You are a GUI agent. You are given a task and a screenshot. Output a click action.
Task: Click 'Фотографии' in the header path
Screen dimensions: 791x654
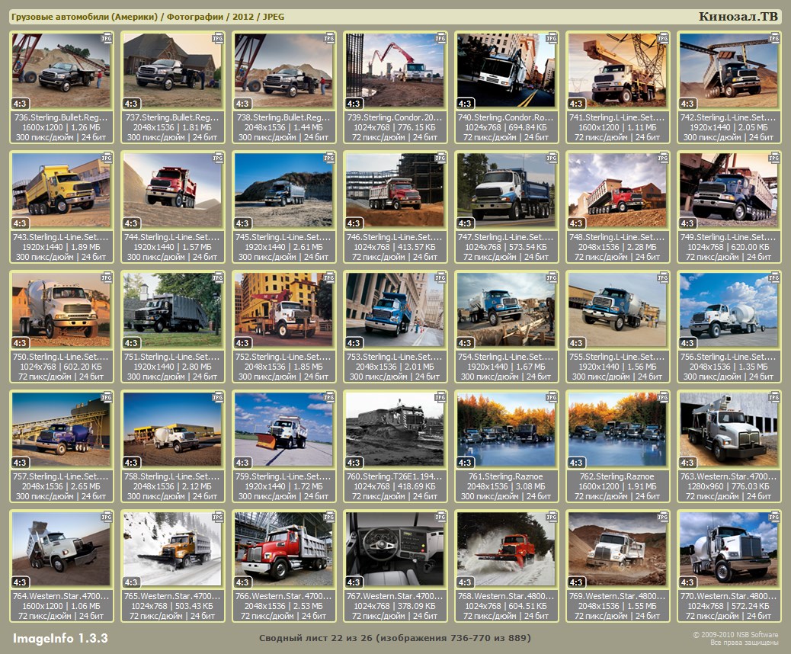[195, 17]
